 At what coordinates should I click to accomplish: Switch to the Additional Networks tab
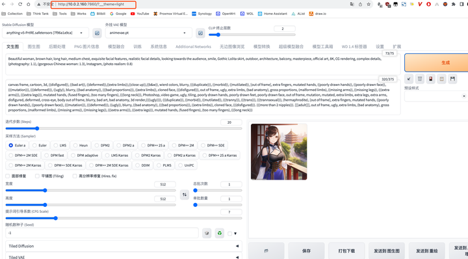pos(193,47)
